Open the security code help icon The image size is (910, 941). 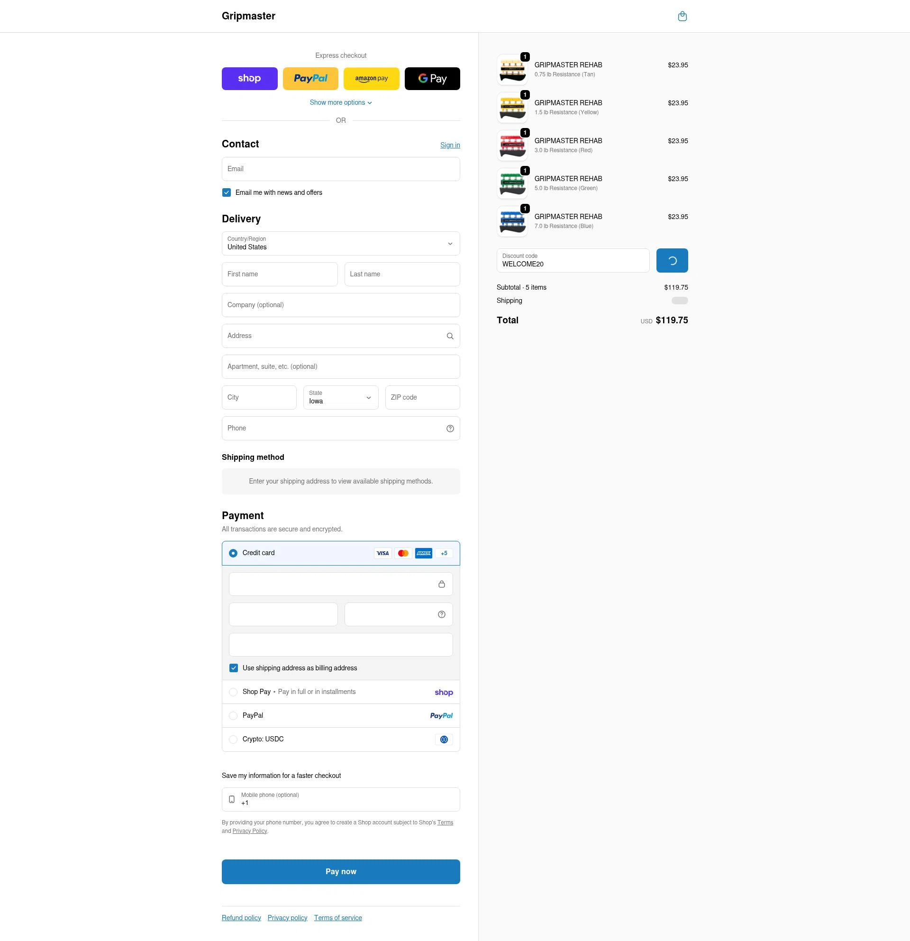[x=441, y=613]
